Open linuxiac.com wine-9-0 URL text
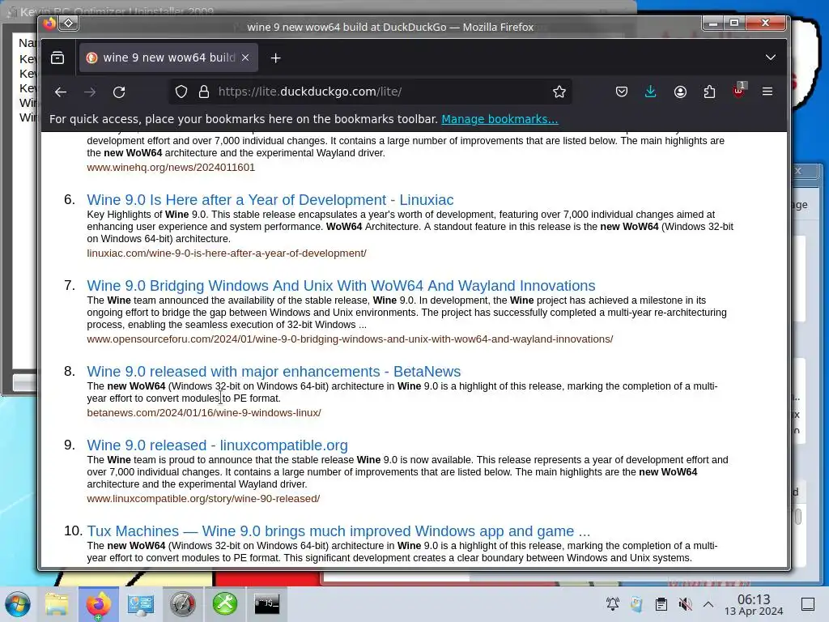This screenshot has height=622, width=829. (227, 253)
